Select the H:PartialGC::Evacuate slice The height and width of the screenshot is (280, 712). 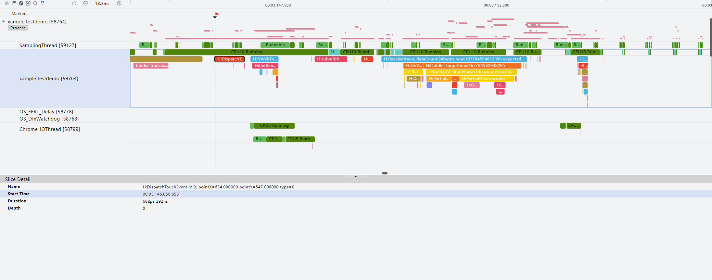click(487, 79)
